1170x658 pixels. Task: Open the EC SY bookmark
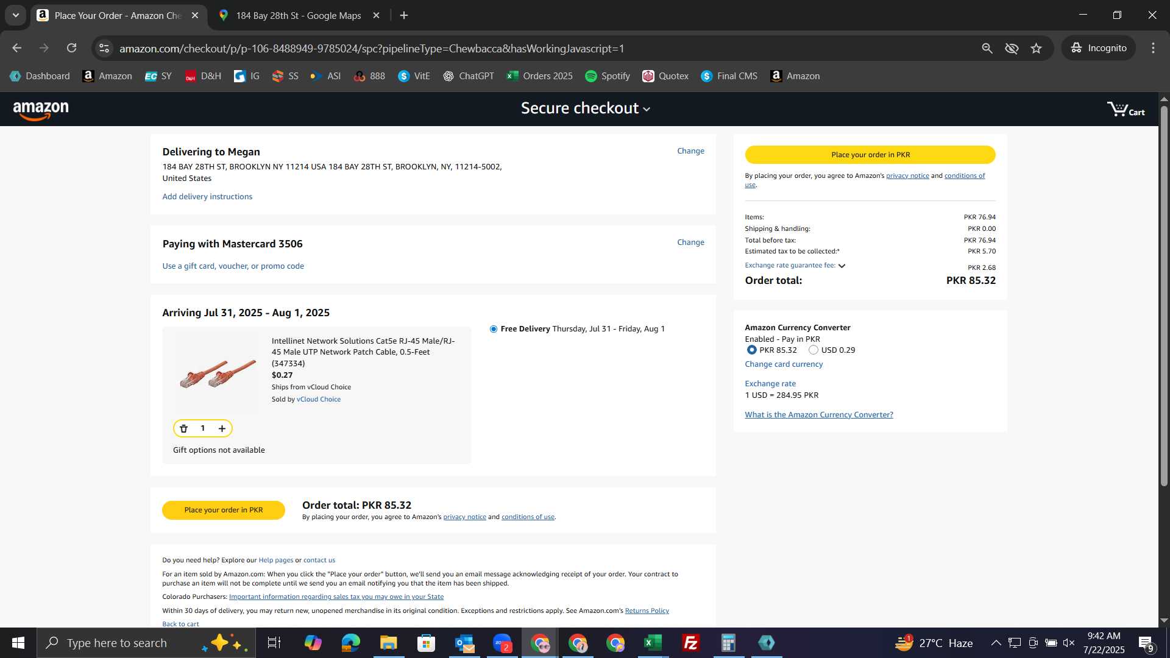click(x=158, y=76)
